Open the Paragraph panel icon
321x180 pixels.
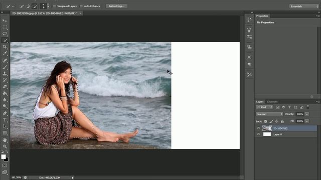[x=249, y=64]
